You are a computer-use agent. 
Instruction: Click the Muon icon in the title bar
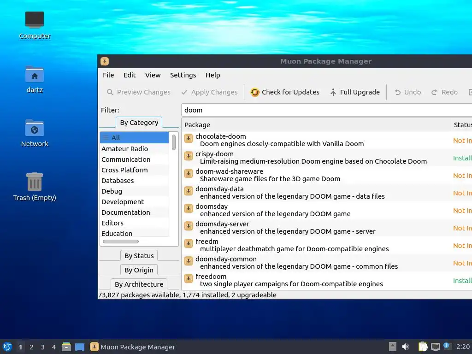pos(105,61)
